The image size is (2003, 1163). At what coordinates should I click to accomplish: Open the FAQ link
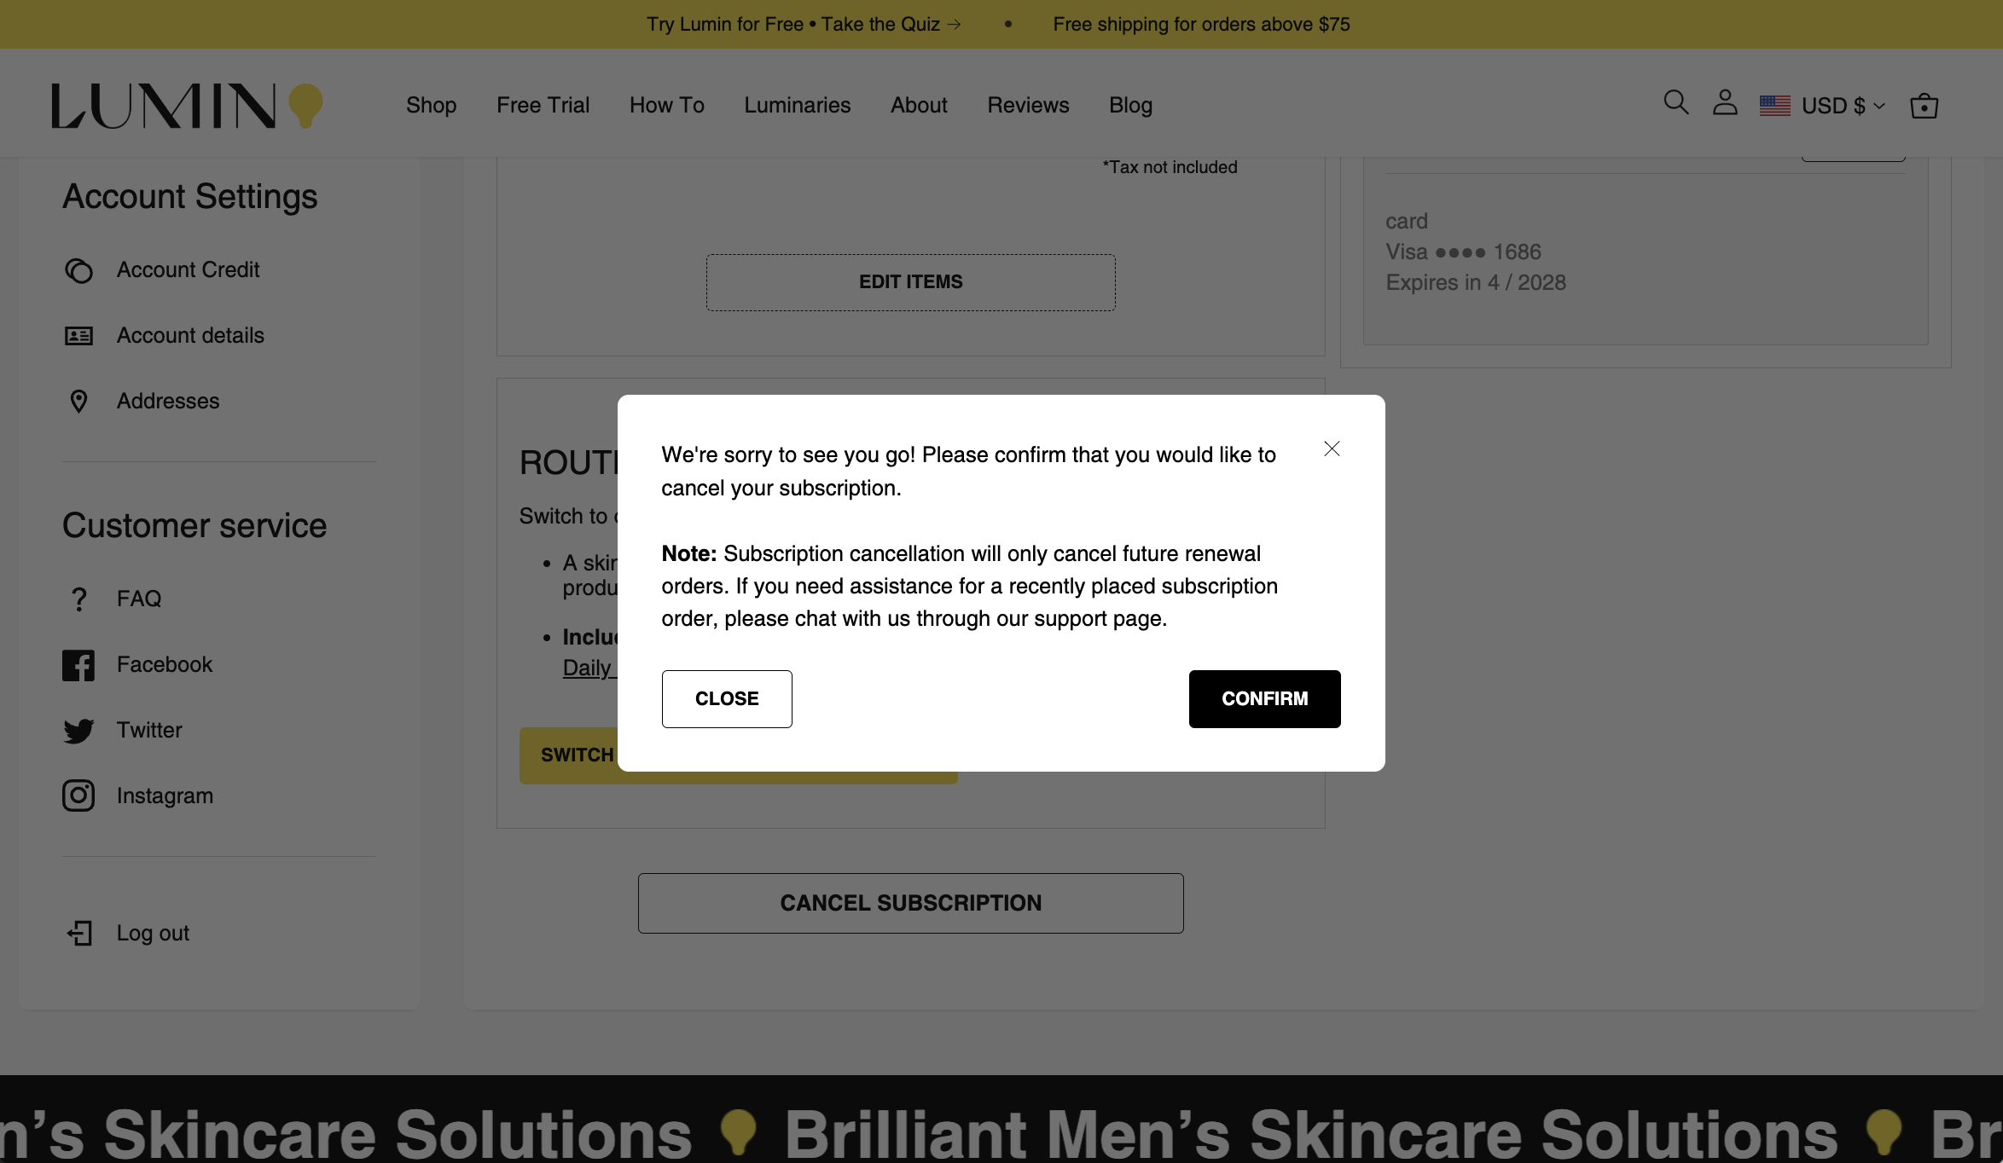click(x=139, y=599)
